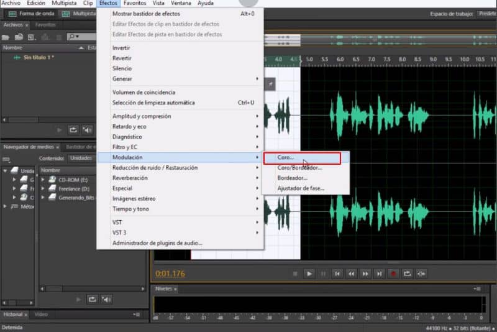The height and width of the screenshot is (332, 497).
Task: Click the Play button in transport controls
Action: tap(309, 274)
